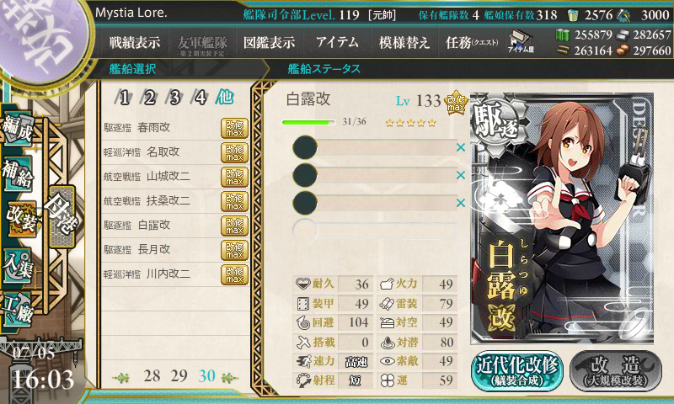Screen dimensions: 674x404
Task: Click the first empty equipment slot
Action: click(374, 147)
